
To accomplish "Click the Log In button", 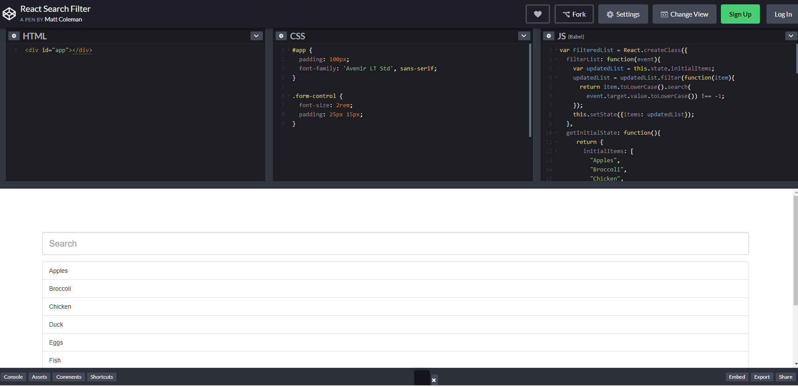I will point(783,14).
